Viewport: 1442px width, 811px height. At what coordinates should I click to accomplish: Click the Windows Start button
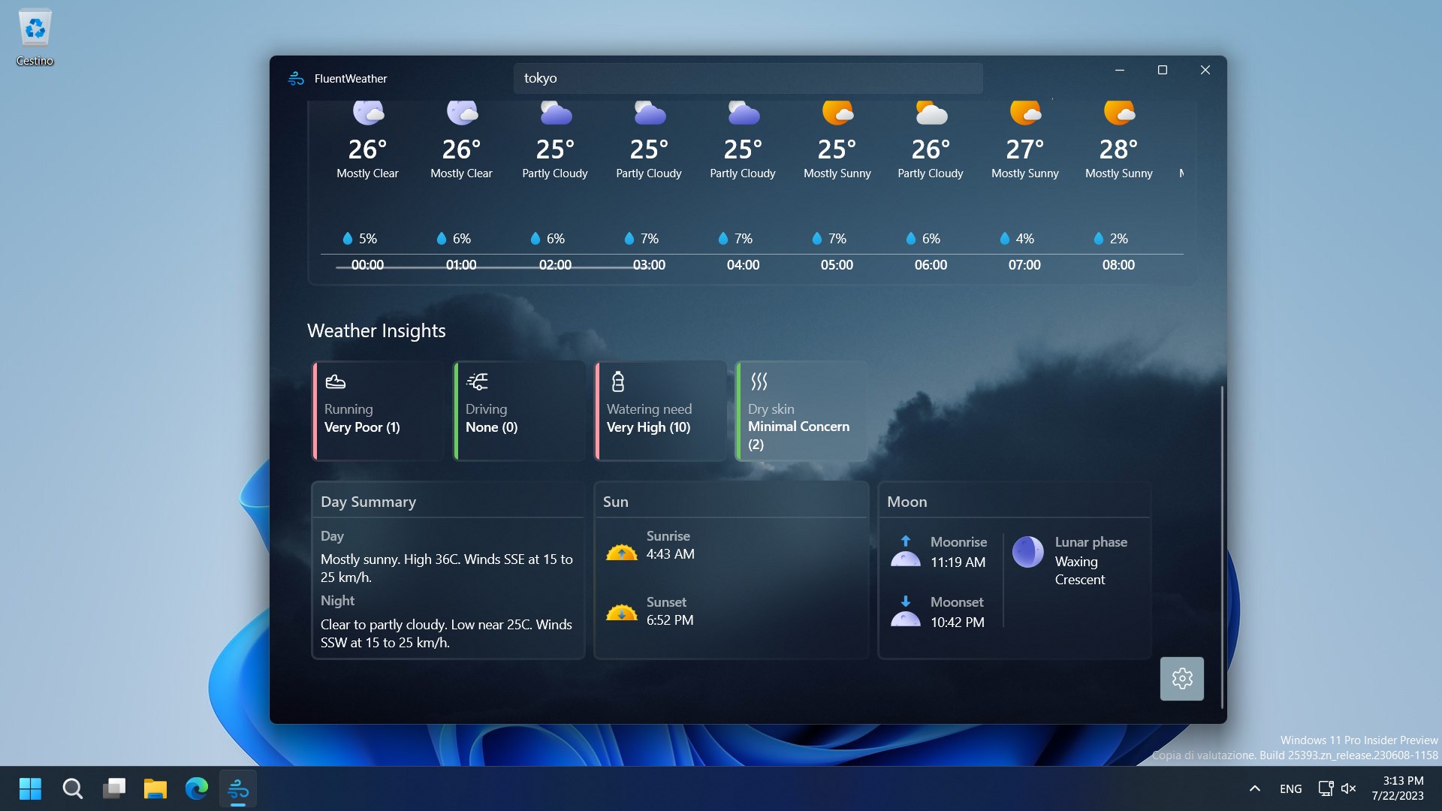30,788
